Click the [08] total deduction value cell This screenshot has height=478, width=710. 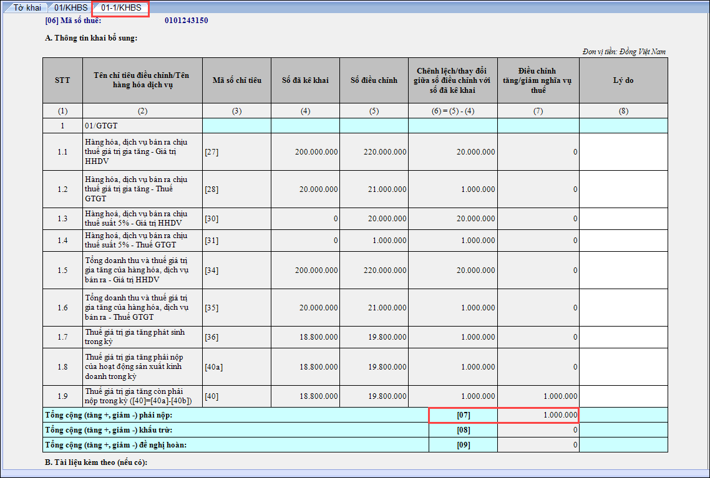(x=538, y=430)
